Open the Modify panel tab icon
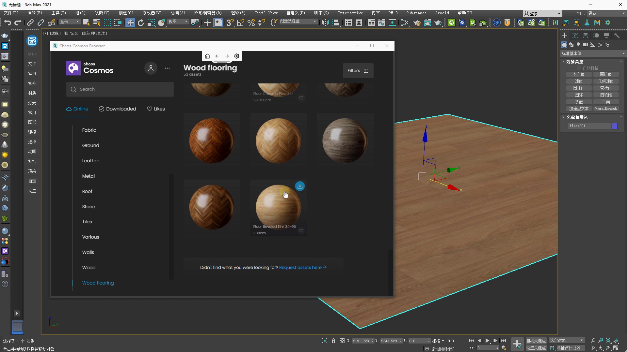The image size is (627, 352). click(x=575, y=35)
